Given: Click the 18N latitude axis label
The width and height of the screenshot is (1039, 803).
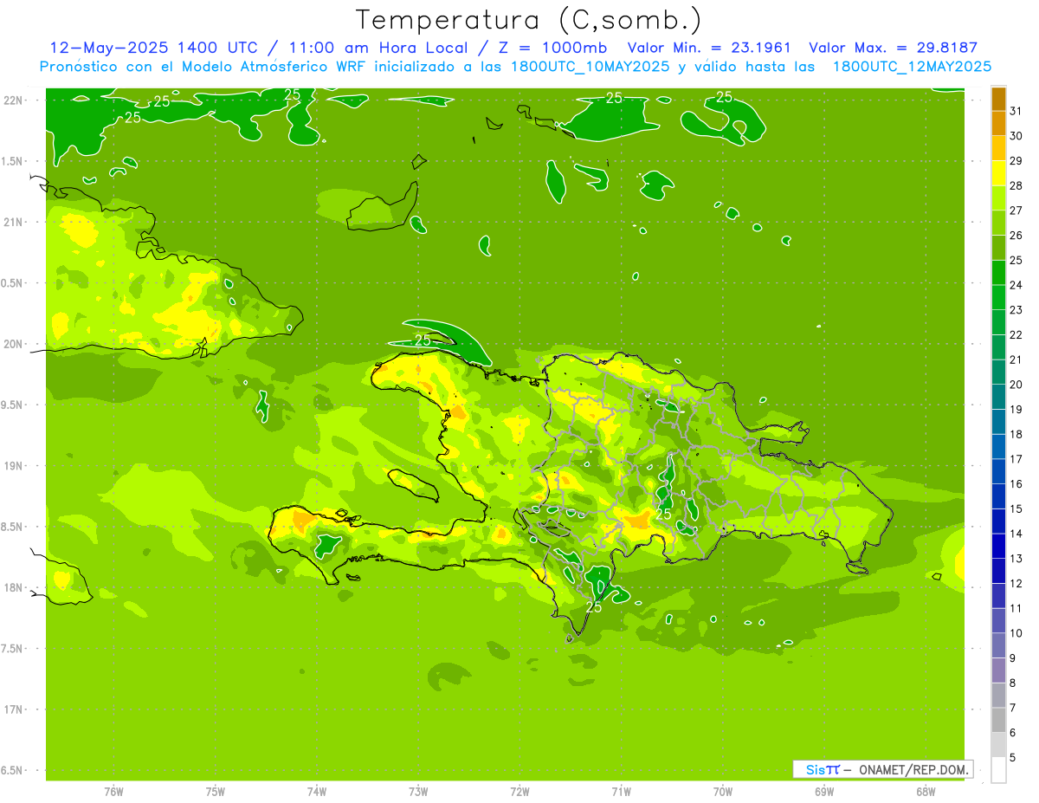Looking at the screenshot, I should [13, 587].
